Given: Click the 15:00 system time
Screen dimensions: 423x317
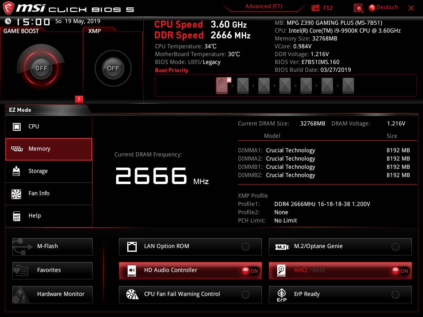Looking at the screenshot, I should [x=33, y=21].
